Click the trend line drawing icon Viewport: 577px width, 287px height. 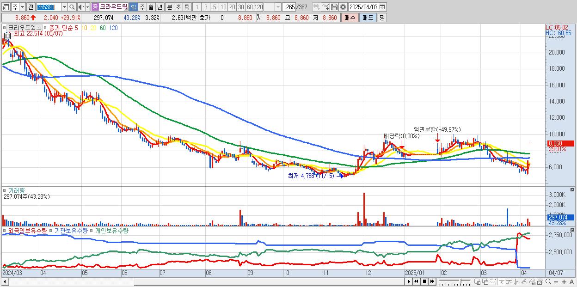click(509, 281)
